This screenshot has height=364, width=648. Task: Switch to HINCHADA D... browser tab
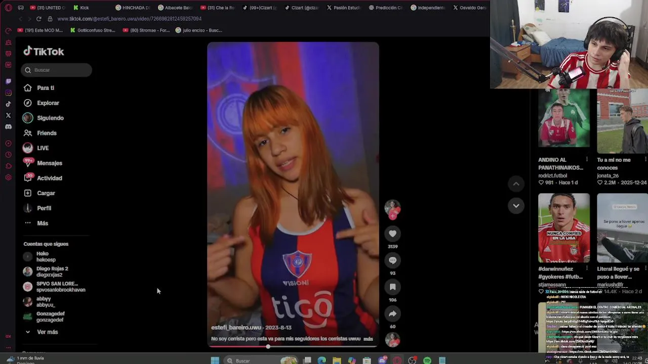[133, 8]
